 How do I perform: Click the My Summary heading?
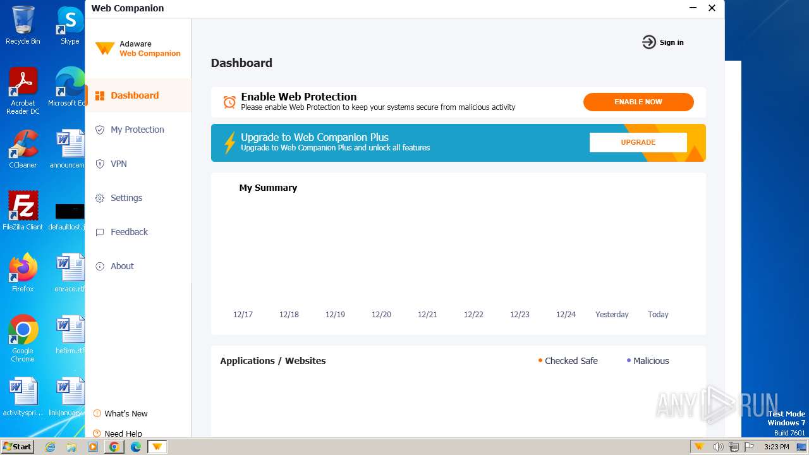point(268,188)
